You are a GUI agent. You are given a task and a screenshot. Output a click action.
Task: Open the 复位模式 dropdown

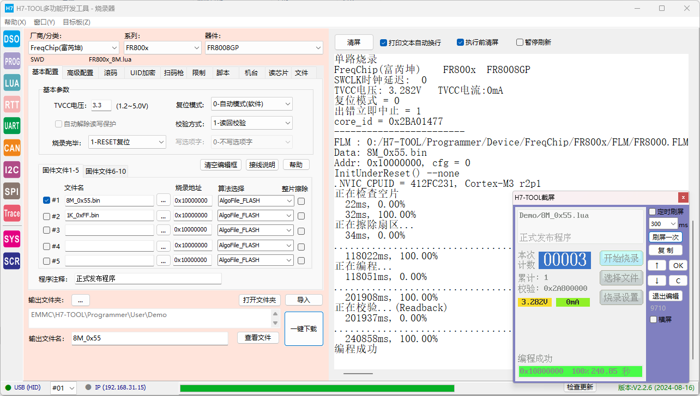click(252, 103)
